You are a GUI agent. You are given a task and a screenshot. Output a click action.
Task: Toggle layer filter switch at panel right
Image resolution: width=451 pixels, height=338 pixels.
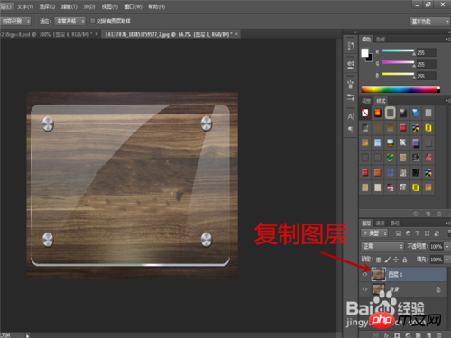tap(449, 233)
